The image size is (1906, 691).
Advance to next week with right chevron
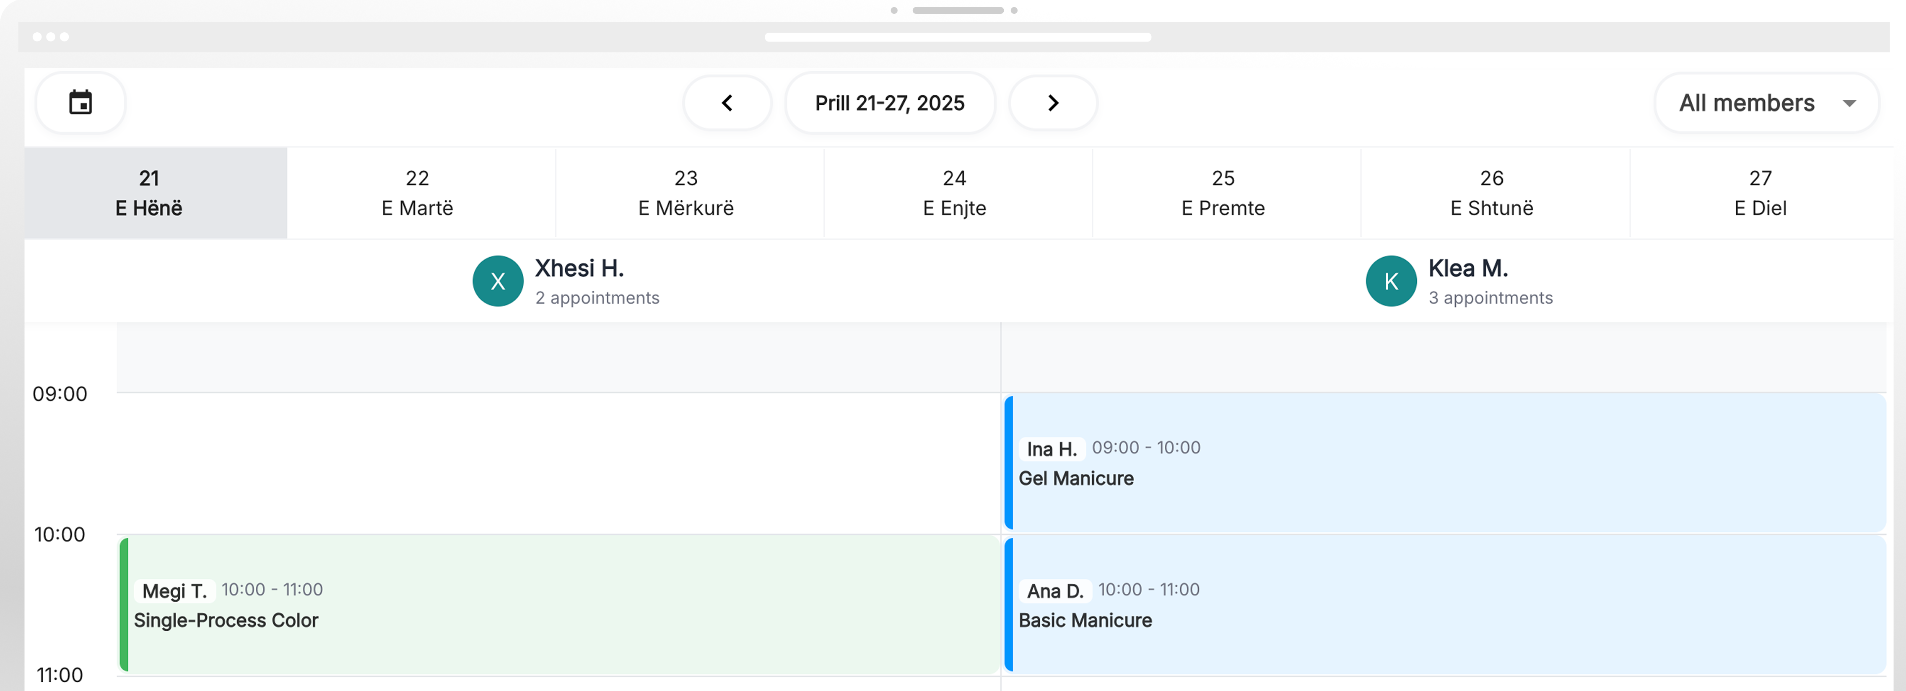(1053, 103)
